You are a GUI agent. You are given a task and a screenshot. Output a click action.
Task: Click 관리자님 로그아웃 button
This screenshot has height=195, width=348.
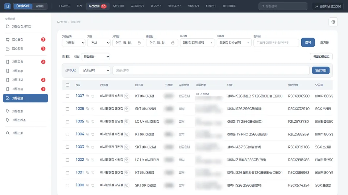[328, 6]
